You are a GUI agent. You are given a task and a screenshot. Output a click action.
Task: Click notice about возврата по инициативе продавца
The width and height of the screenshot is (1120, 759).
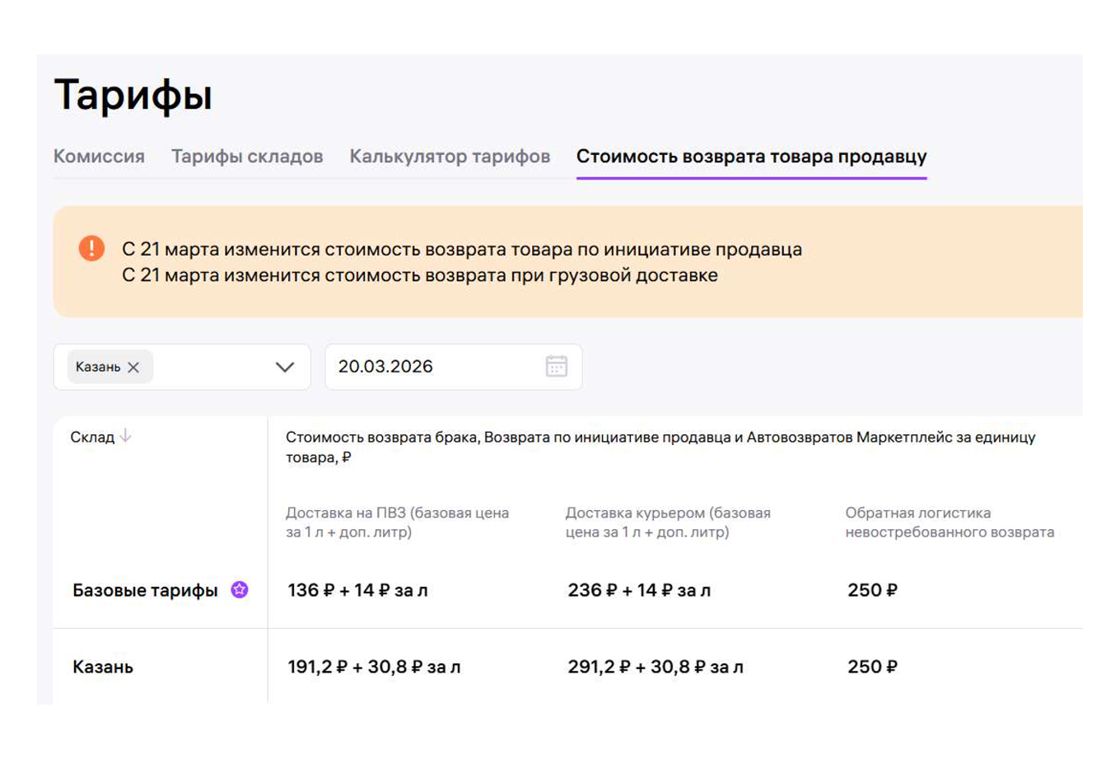click(462, 249)
